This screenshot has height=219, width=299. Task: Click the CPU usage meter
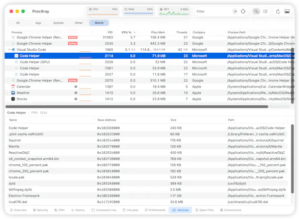pos(103,11)
